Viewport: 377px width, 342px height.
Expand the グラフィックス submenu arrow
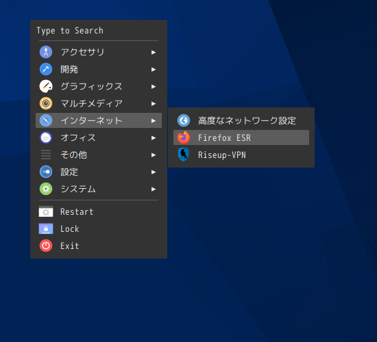click(154, 87)
